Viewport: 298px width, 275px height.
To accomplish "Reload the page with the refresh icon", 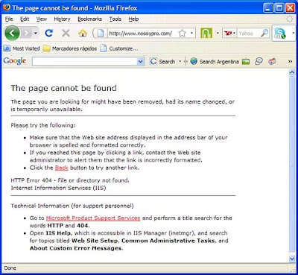I will pyautogui.click(x=49, y=33).
